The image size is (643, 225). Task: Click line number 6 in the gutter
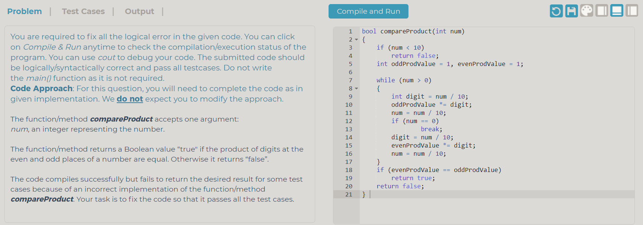[350, 72]
